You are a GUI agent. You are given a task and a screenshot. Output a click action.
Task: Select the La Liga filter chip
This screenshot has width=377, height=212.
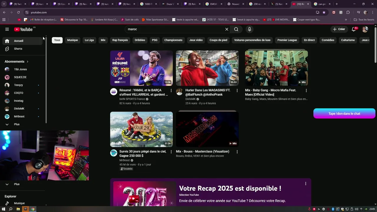pyautogui.click(x=89, y=40)
